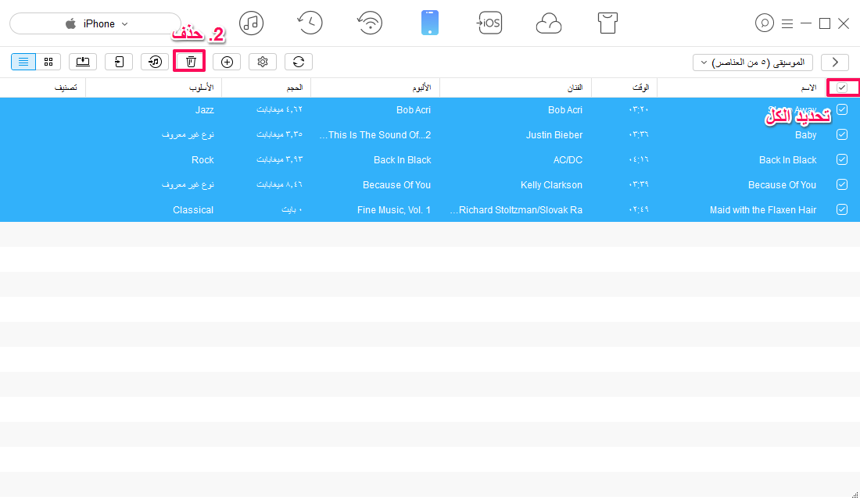Click the Jazz genre cell
The height and width of the screenshot is (500, 860).
pos(205,110)
